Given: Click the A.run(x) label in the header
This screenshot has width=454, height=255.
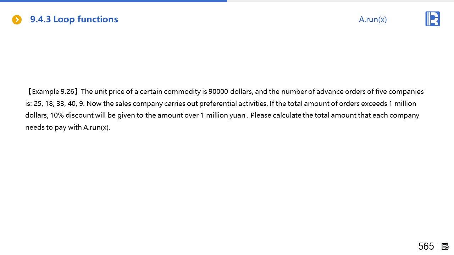Looking at the screenshot, I should [373, 19].
